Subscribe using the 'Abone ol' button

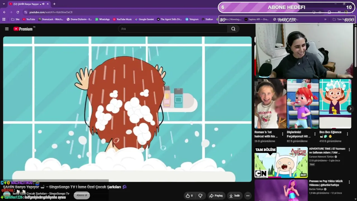point(82,195)
